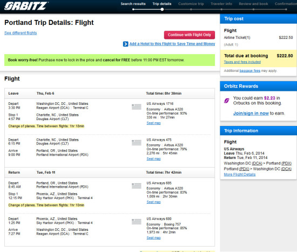Open See different flights link
This screenshot has width=297, height=252.
click(x=21, y=33)
